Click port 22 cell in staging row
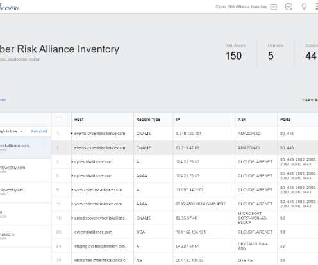This screenshot has width=318, height=265. [x=282, y=246]
